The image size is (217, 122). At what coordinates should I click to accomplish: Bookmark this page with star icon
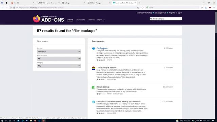pyautogui.click(x=138, y=7)
